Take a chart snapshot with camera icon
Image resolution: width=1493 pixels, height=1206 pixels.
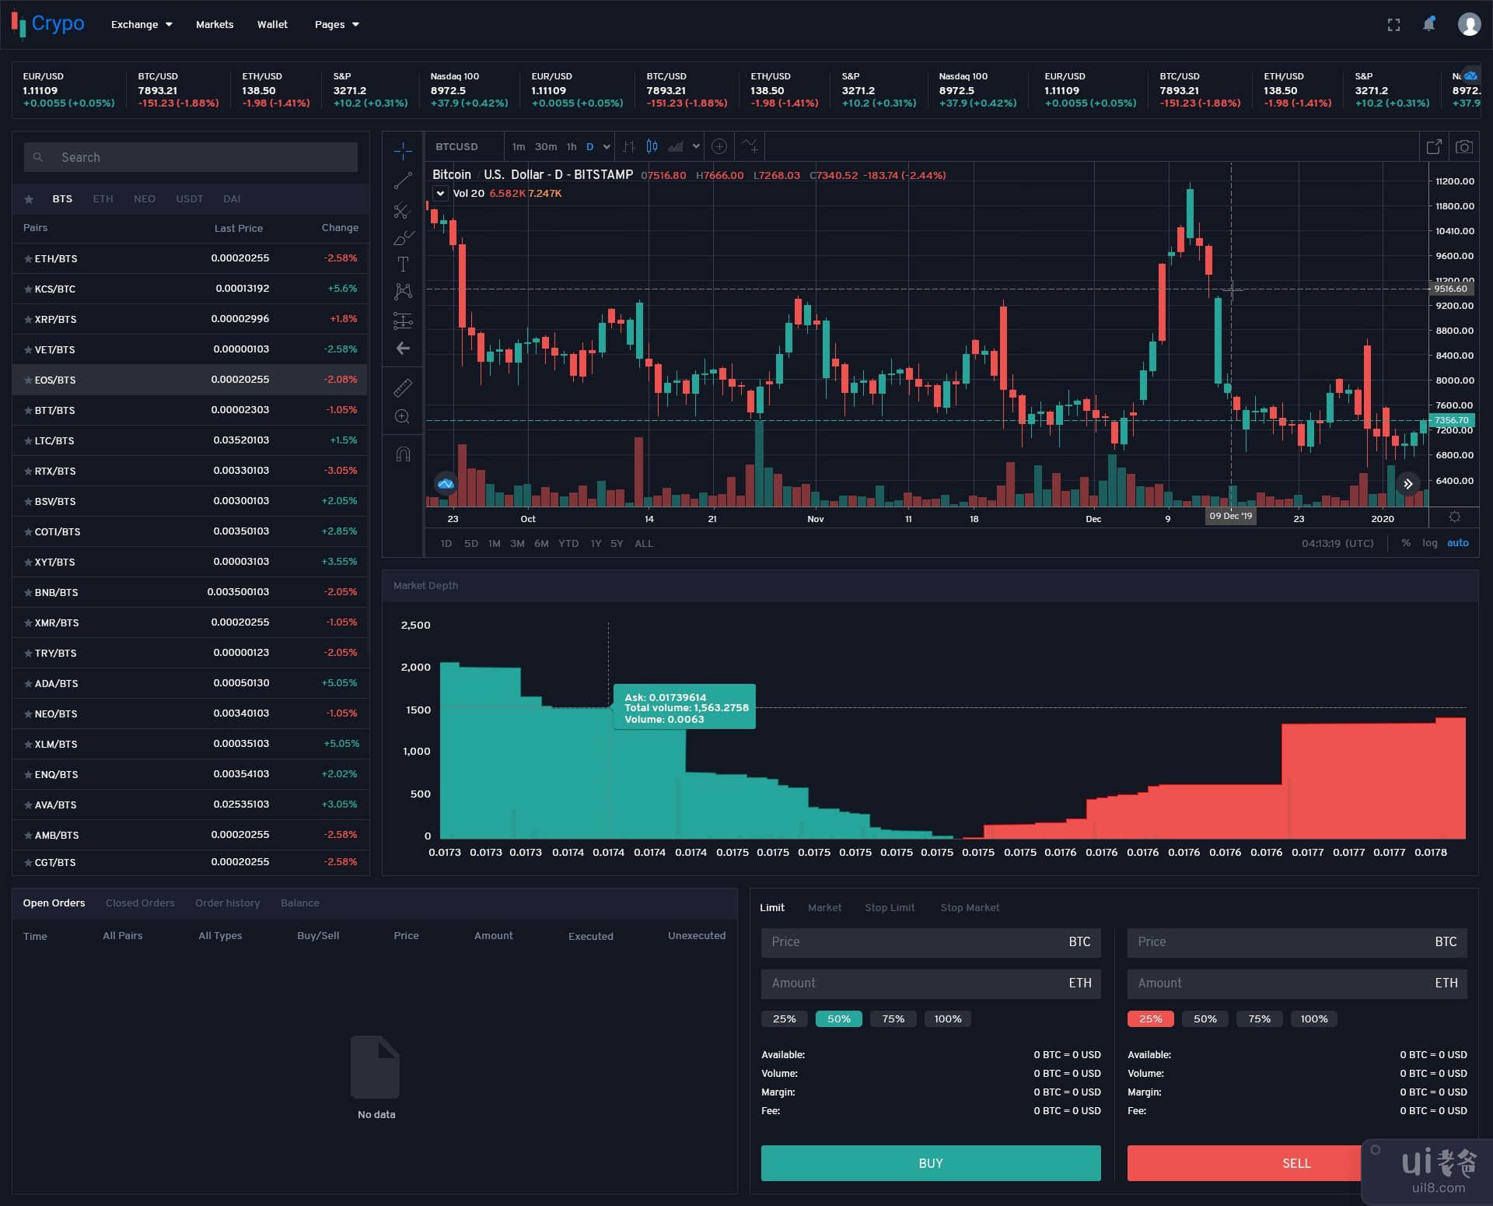tap(1463, 147)
